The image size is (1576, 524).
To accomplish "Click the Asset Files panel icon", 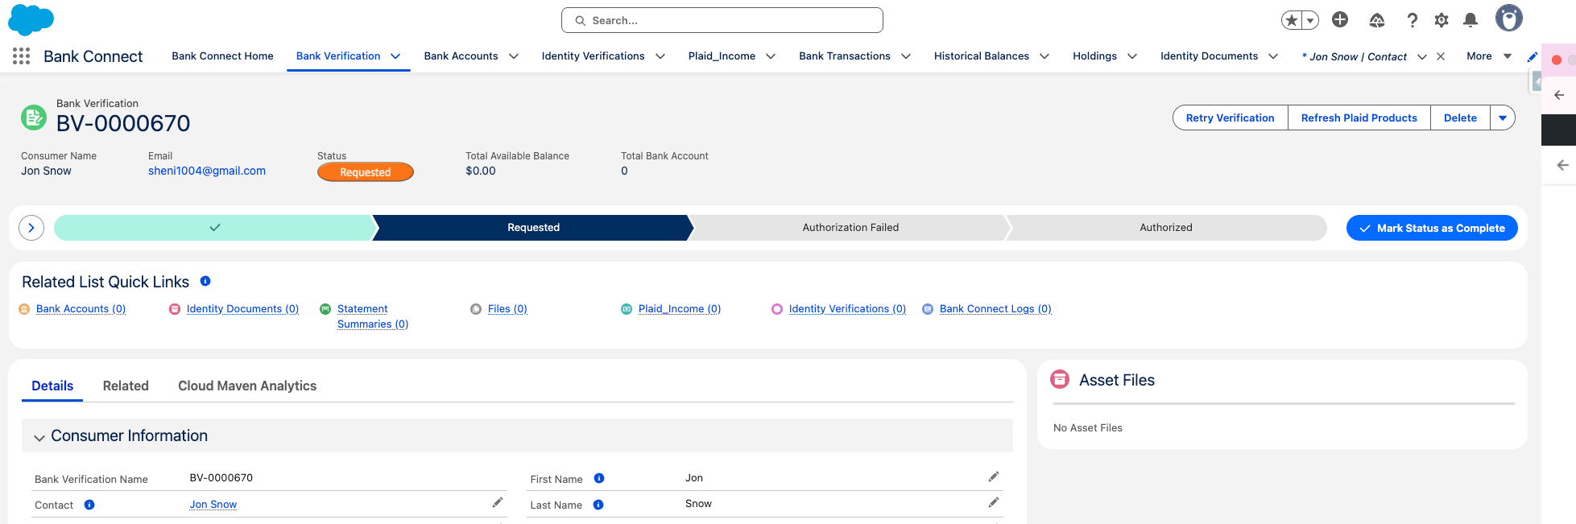I will pyautogui.click(x=1060, y=379).
